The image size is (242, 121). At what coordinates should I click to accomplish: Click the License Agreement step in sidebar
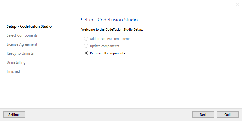(22, 44)
